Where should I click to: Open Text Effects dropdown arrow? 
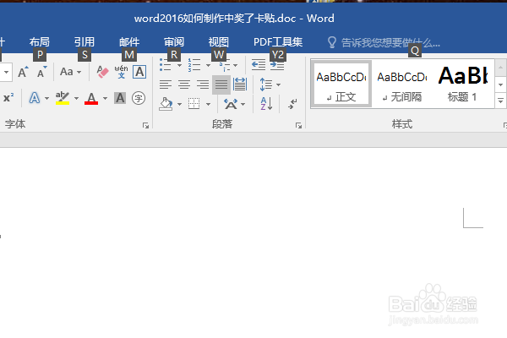pyautogui.click(x=46, y=98)
